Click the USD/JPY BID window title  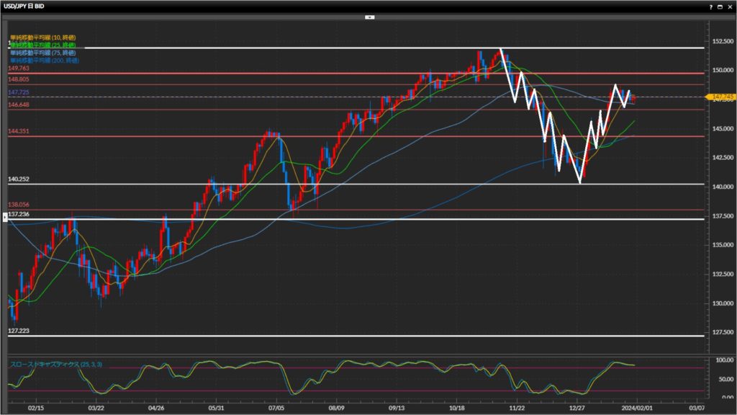(x=24, y=5)
